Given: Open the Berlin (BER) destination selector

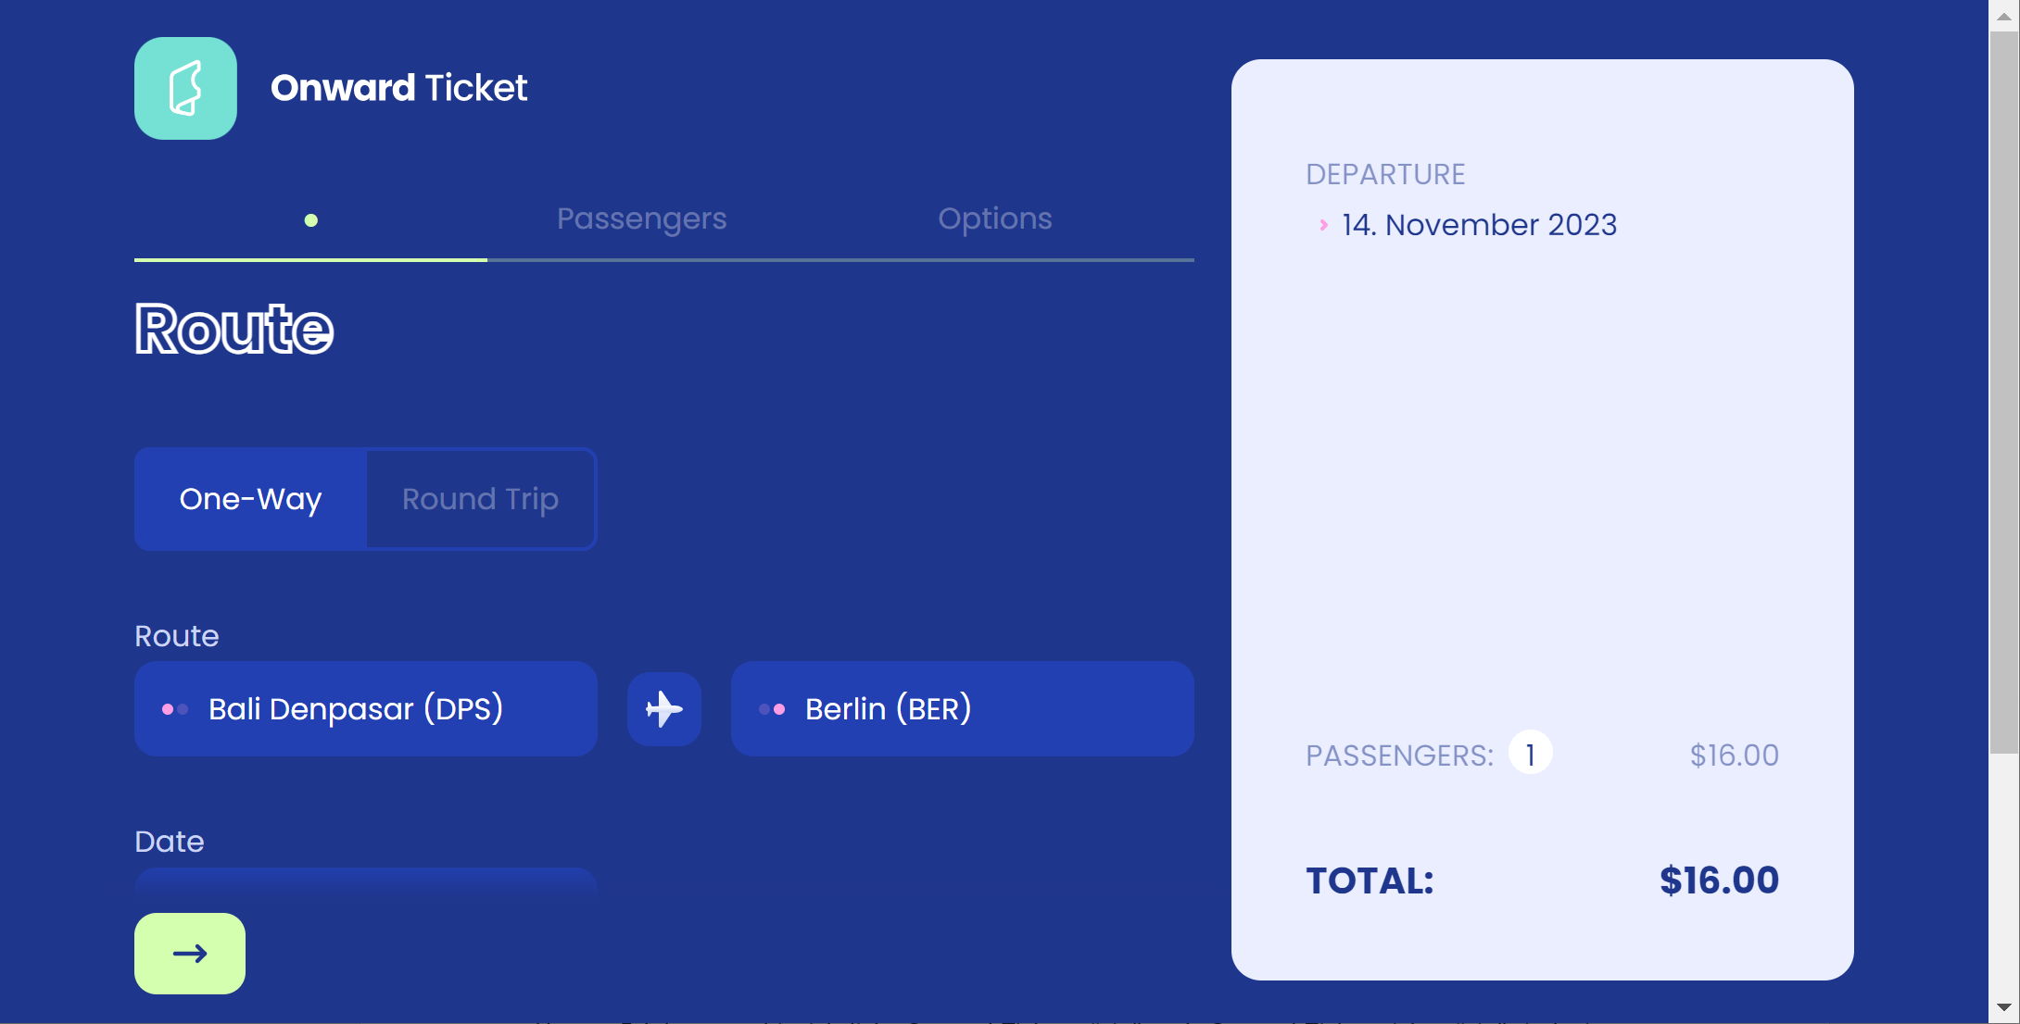Looking at the screenshot, I should [962, 709].
